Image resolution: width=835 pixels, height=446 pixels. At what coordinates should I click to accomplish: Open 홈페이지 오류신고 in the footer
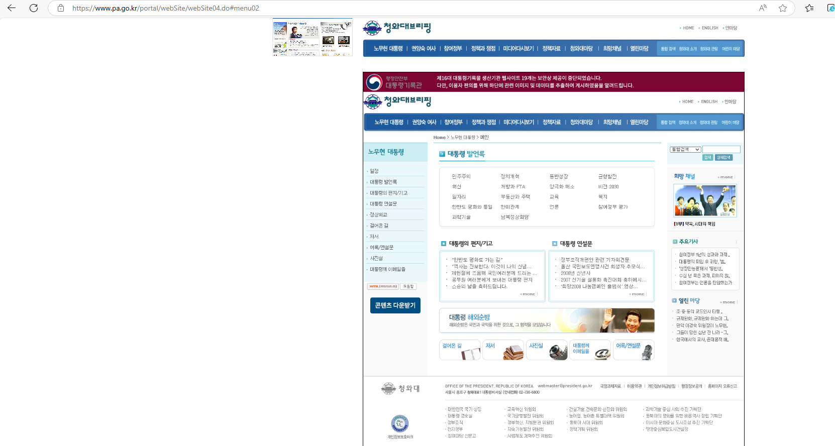722,386
